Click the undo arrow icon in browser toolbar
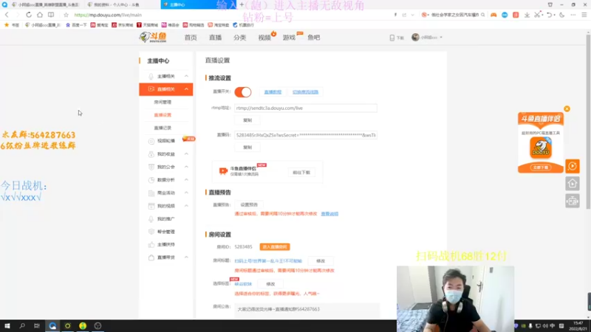The height and width of the screenshot is (332, 591). tap(549, 15)
